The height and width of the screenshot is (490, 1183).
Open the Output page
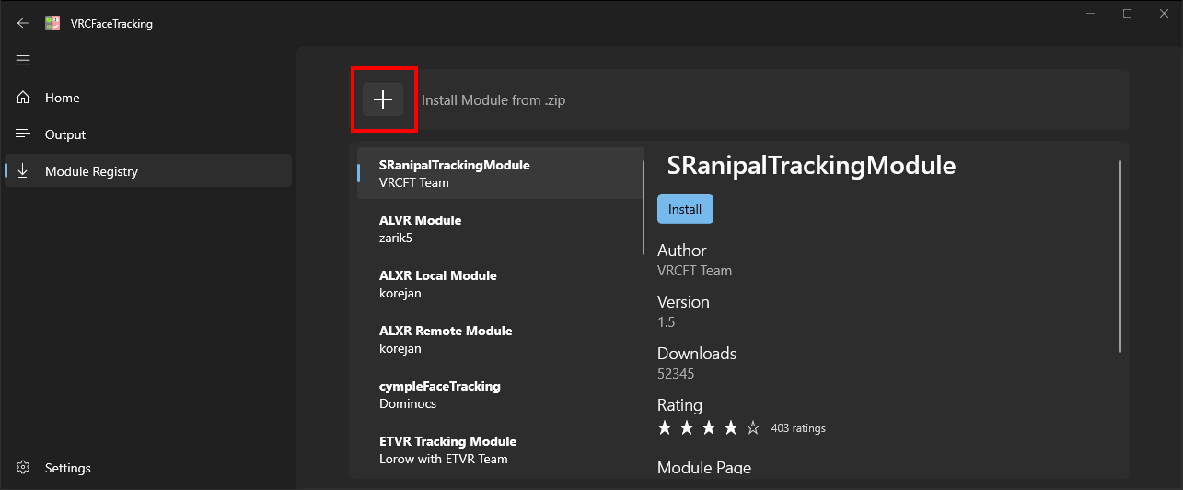pos(148,134)
